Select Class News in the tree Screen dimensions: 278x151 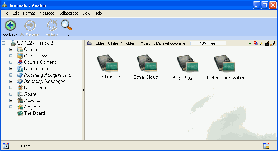click(36, 56)
